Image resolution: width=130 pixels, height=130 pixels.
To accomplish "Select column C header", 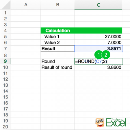I will [98, 5].
